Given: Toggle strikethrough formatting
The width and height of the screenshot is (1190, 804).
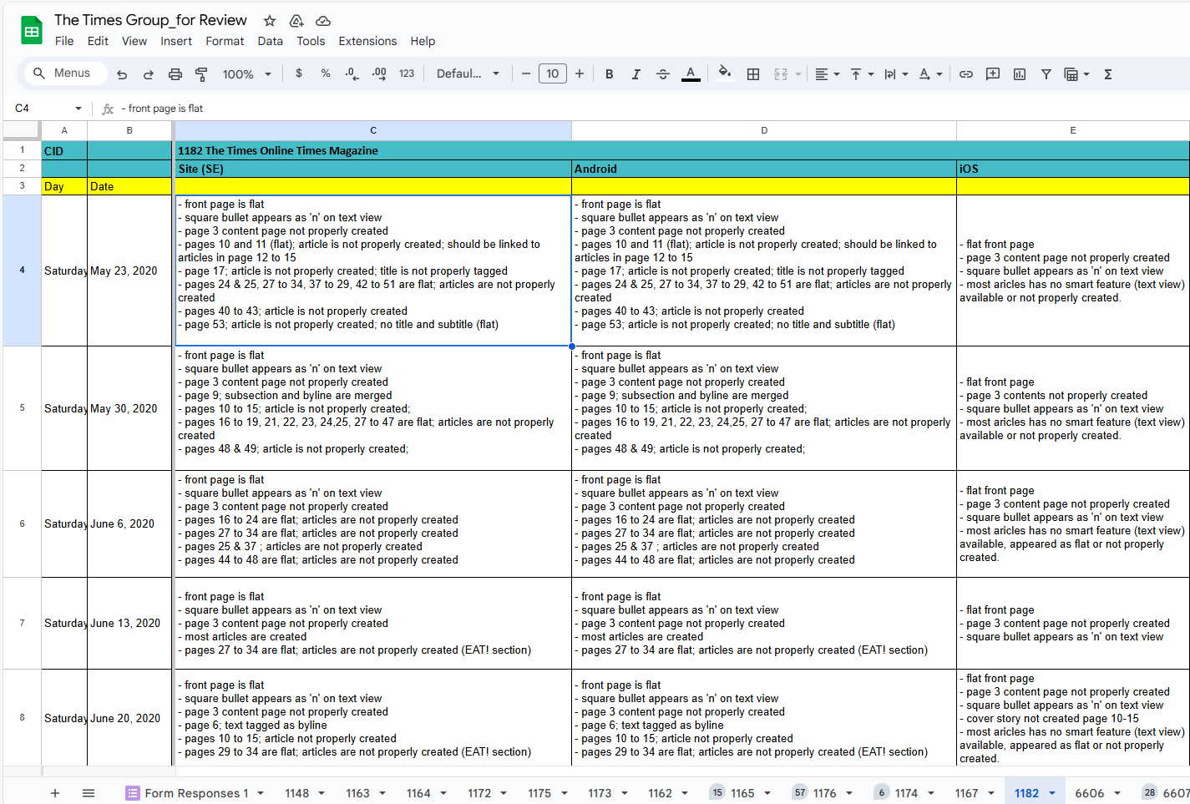Looking at the screenshot, I should click(x=663, y=74).
